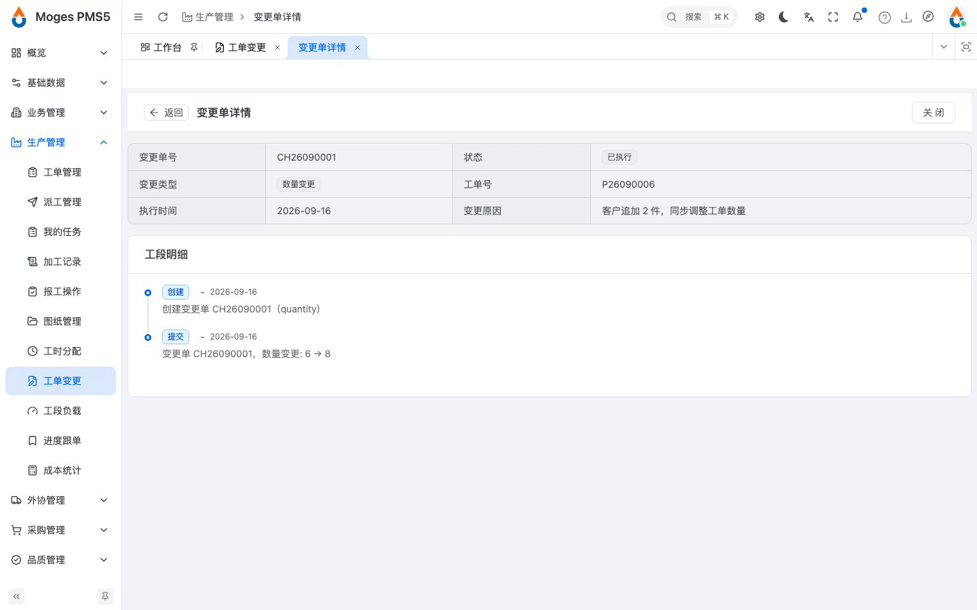Click the download icon in header

[906, 18]
